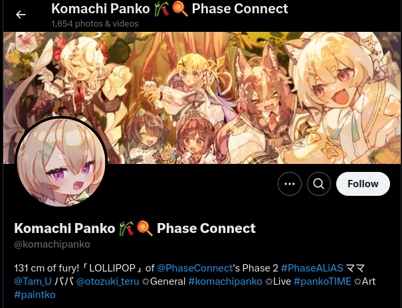Open the #komachipanko hashtag
Screen dimensions: 402x308
coord(225,281)
